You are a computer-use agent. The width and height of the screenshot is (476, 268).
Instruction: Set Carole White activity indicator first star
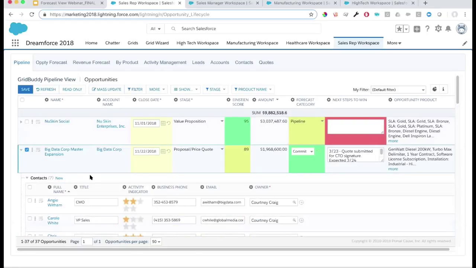pos(126,220)
